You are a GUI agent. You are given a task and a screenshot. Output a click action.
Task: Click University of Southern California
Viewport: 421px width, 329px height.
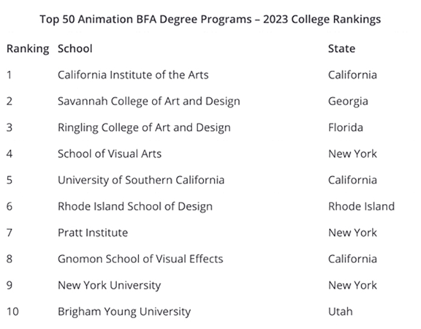(x=141, y=180)
